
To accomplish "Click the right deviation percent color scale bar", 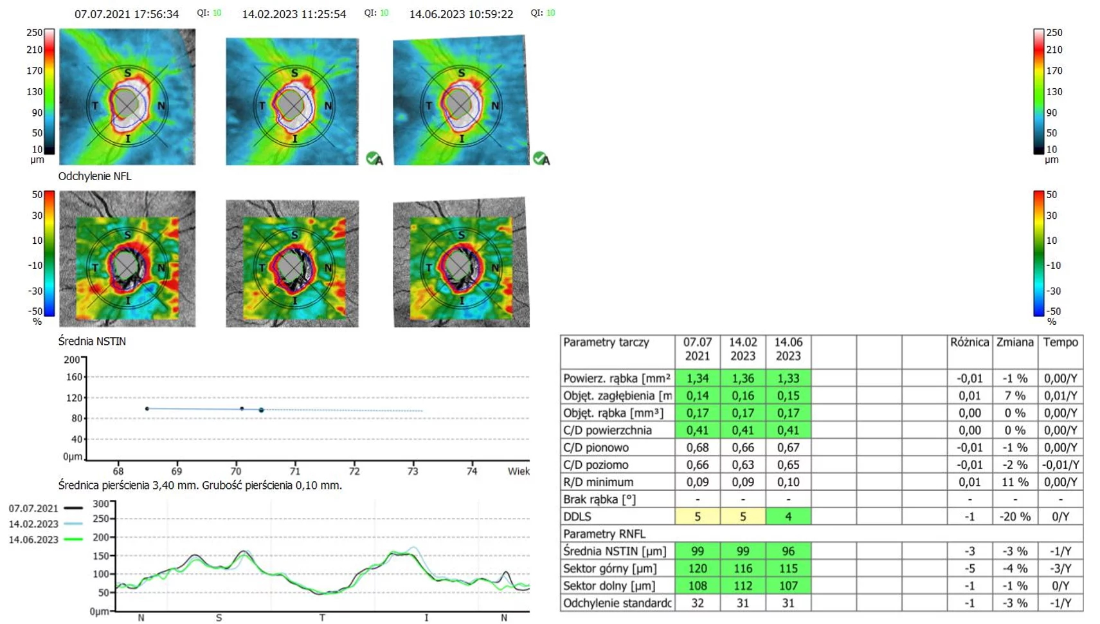I will pyautogui.click(x=1039, y=253).
